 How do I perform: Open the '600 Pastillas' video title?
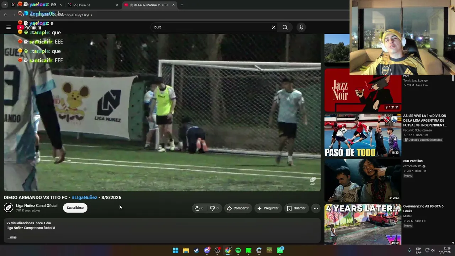[413, 161]
